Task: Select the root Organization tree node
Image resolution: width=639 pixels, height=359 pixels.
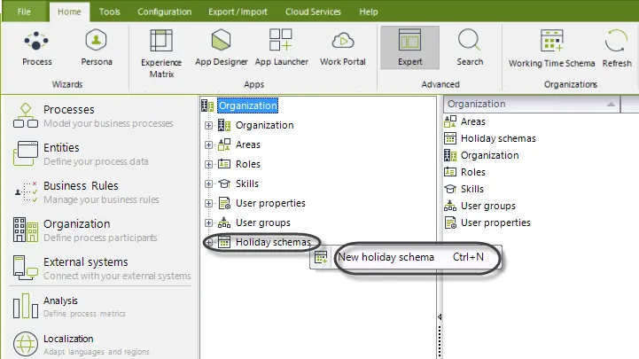Action: coord(248,105)
